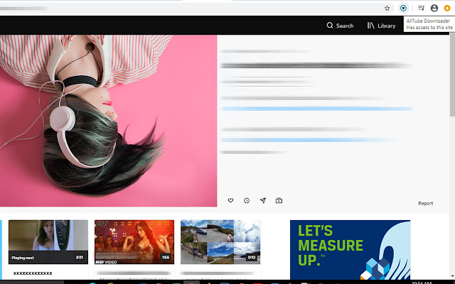Click the Report link
Screen dimensions: 455x284
coord(425,204)
